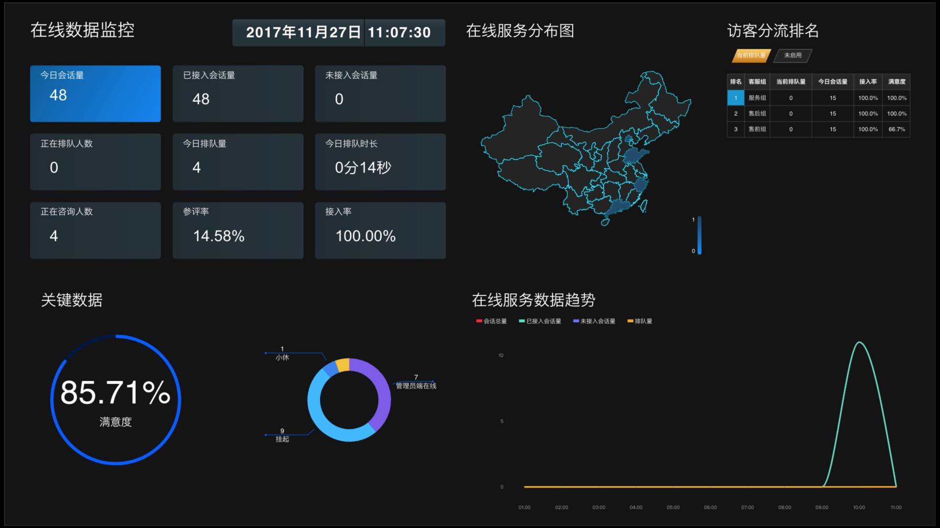
Task: Click the map color range slider bar
Action: pos(699,235)
